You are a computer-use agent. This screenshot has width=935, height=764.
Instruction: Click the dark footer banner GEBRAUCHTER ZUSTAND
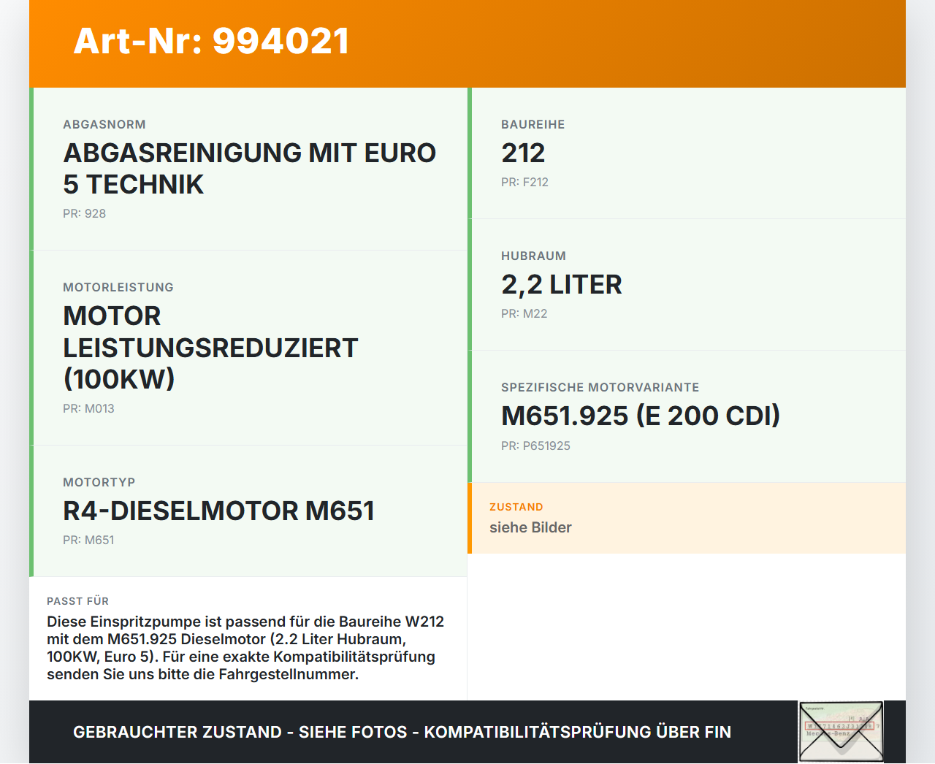coord(402,731)
